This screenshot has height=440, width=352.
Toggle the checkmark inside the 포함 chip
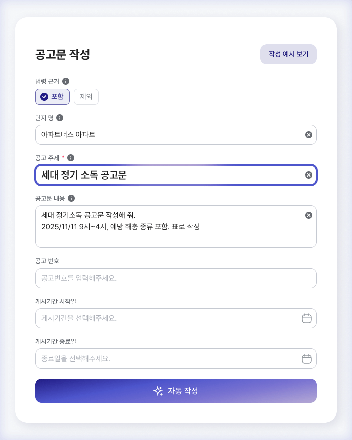45,97
